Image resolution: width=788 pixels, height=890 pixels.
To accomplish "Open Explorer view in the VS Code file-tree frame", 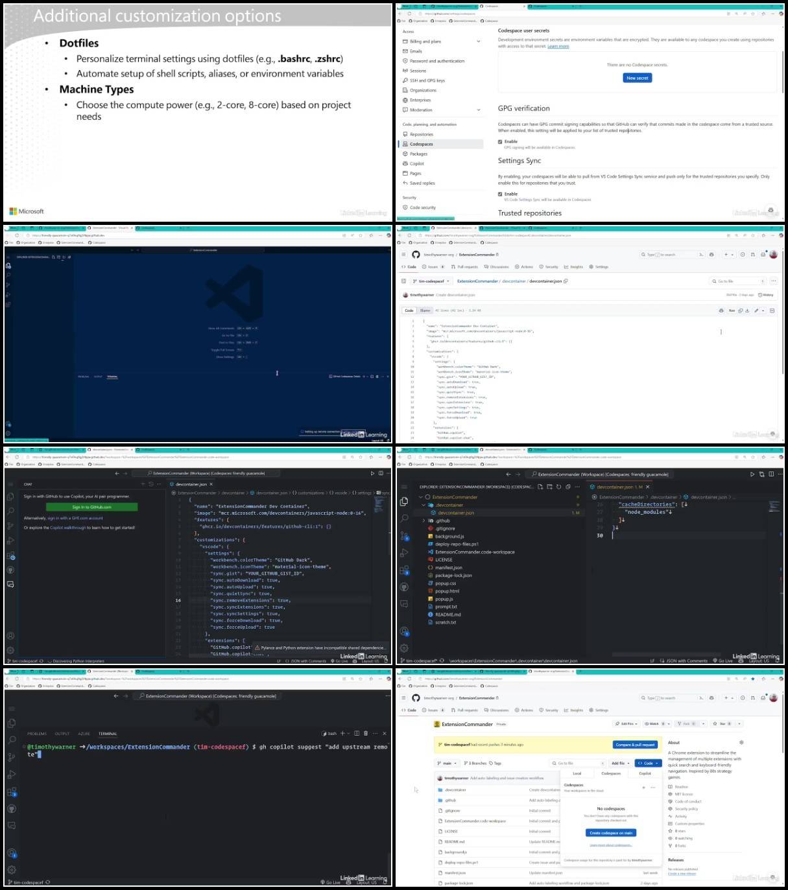I will coord(404,501).
